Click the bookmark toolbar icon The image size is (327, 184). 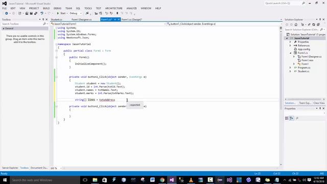(x=117, y=13)
